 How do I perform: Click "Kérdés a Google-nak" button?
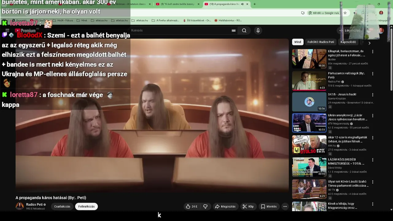pos(324,13)
